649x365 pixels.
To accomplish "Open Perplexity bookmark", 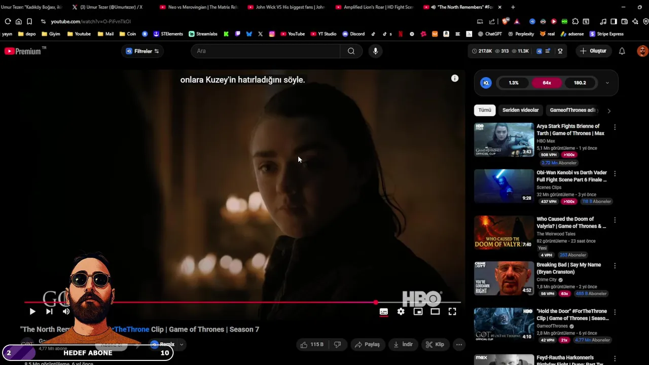I will (520, 34).
